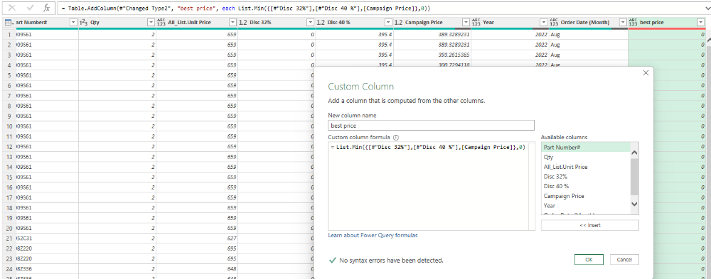Click the << Insert button
The image size is (711, 279).
click(x=590, y=225)
